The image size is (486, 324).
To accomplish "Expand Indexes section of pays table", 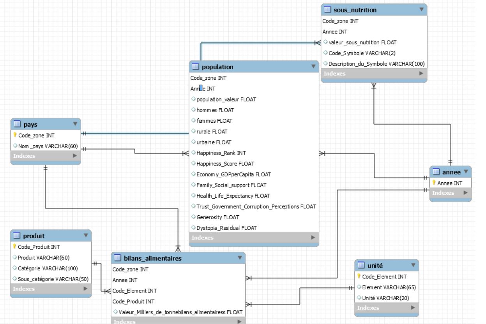I will tap(75, 156).
